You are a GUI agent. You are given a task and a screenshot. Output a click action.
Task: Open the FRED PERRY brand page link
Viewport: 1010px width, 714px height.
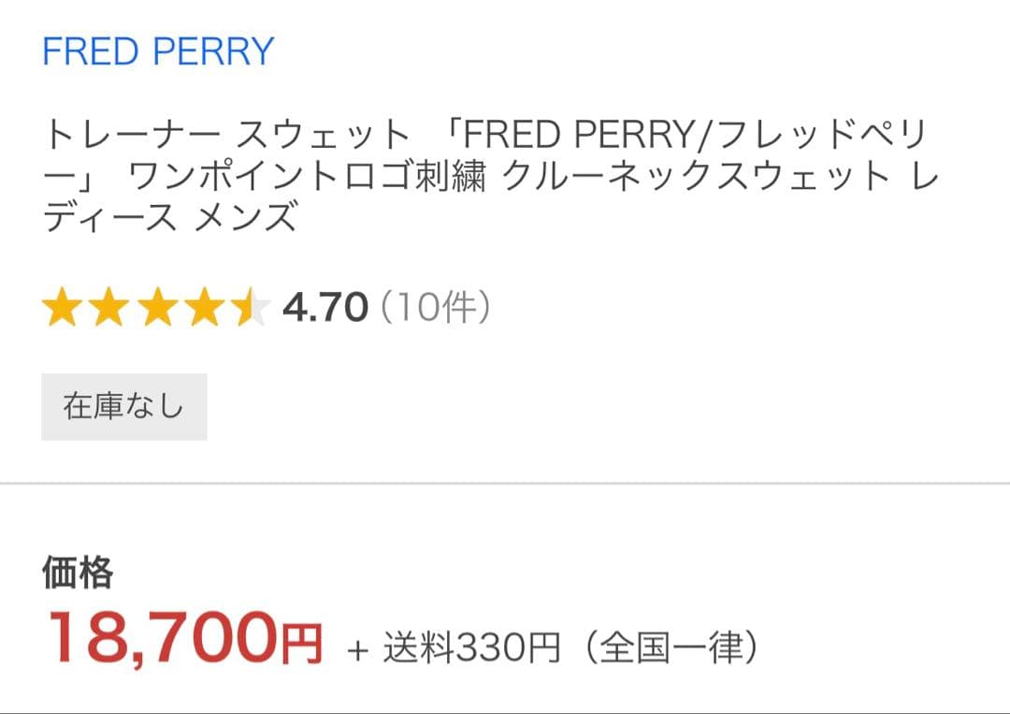(159, 51)
